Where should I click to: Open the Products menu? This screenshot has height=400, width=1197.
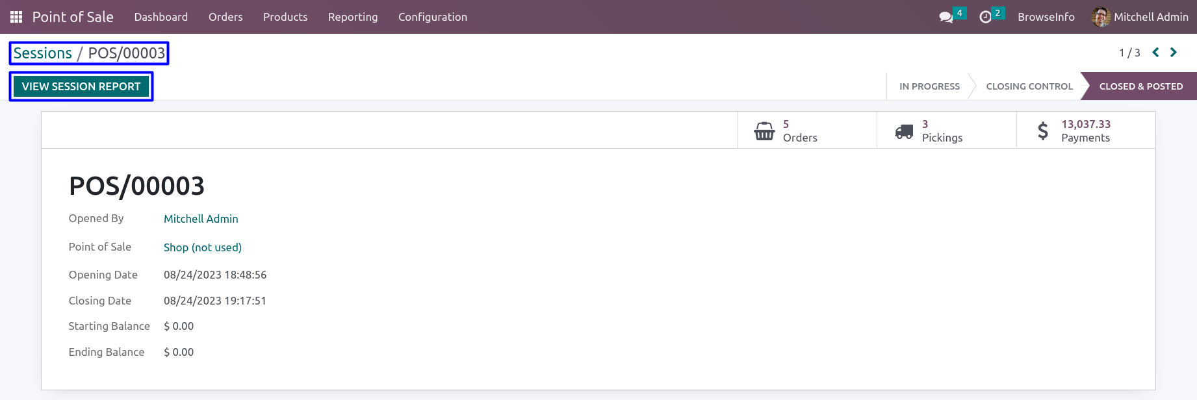(x=285, y=17)
